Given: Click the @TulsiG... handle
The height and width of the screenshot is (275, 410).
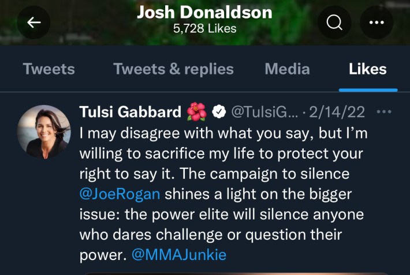Looking at the screenshot, I should 264,112.
